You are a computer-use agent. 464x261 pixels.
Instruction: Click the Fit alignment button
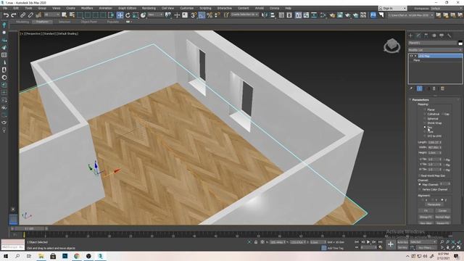tap(426, 211)
